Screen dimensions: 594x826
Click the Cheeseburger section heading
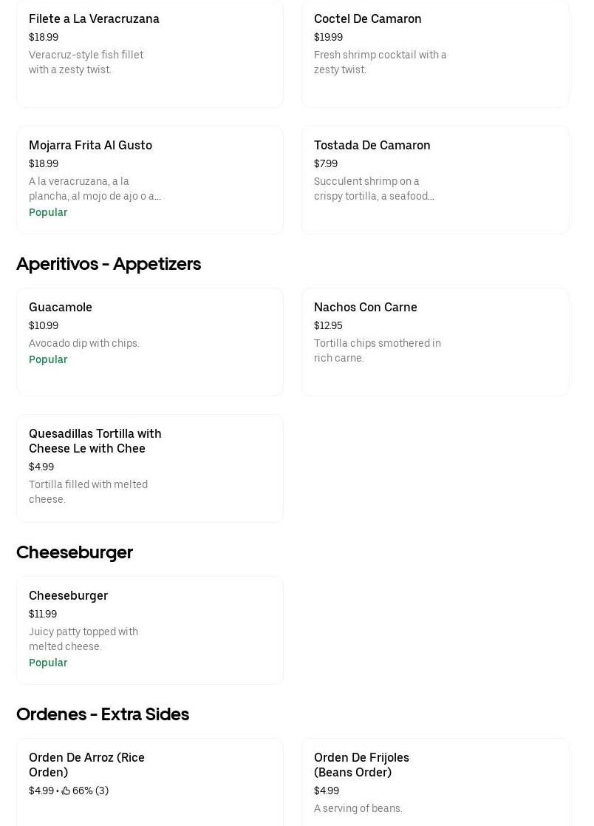pyautogui.click(x=74, y=552)
